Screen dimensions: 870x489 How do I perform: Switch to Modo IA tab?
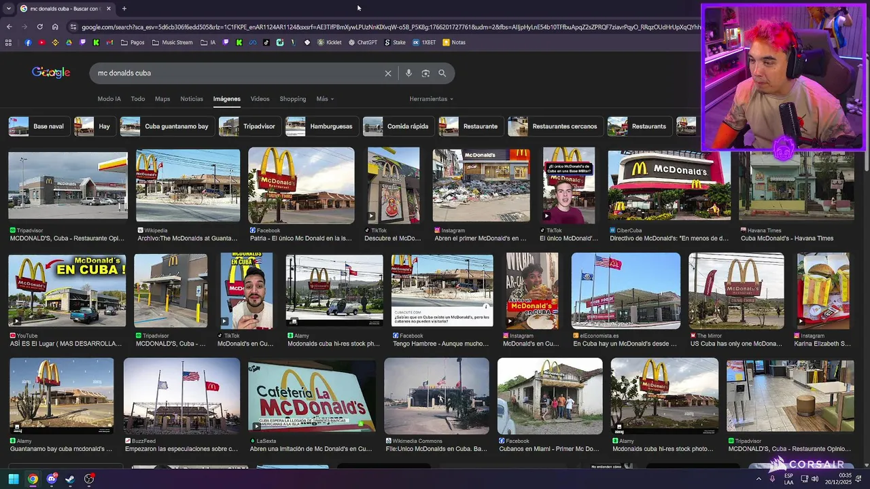[109, 99]
